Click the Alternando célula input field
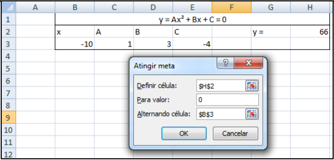Screen dimensions: 334x160 tap(221, 113)
